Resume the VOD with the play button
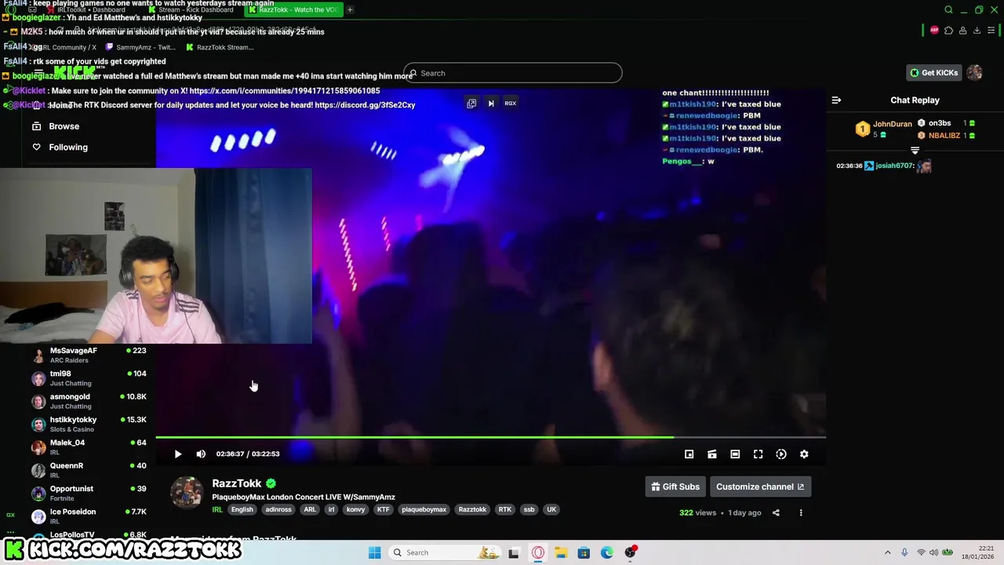1004x565 pixels. (x=178, y=454)
